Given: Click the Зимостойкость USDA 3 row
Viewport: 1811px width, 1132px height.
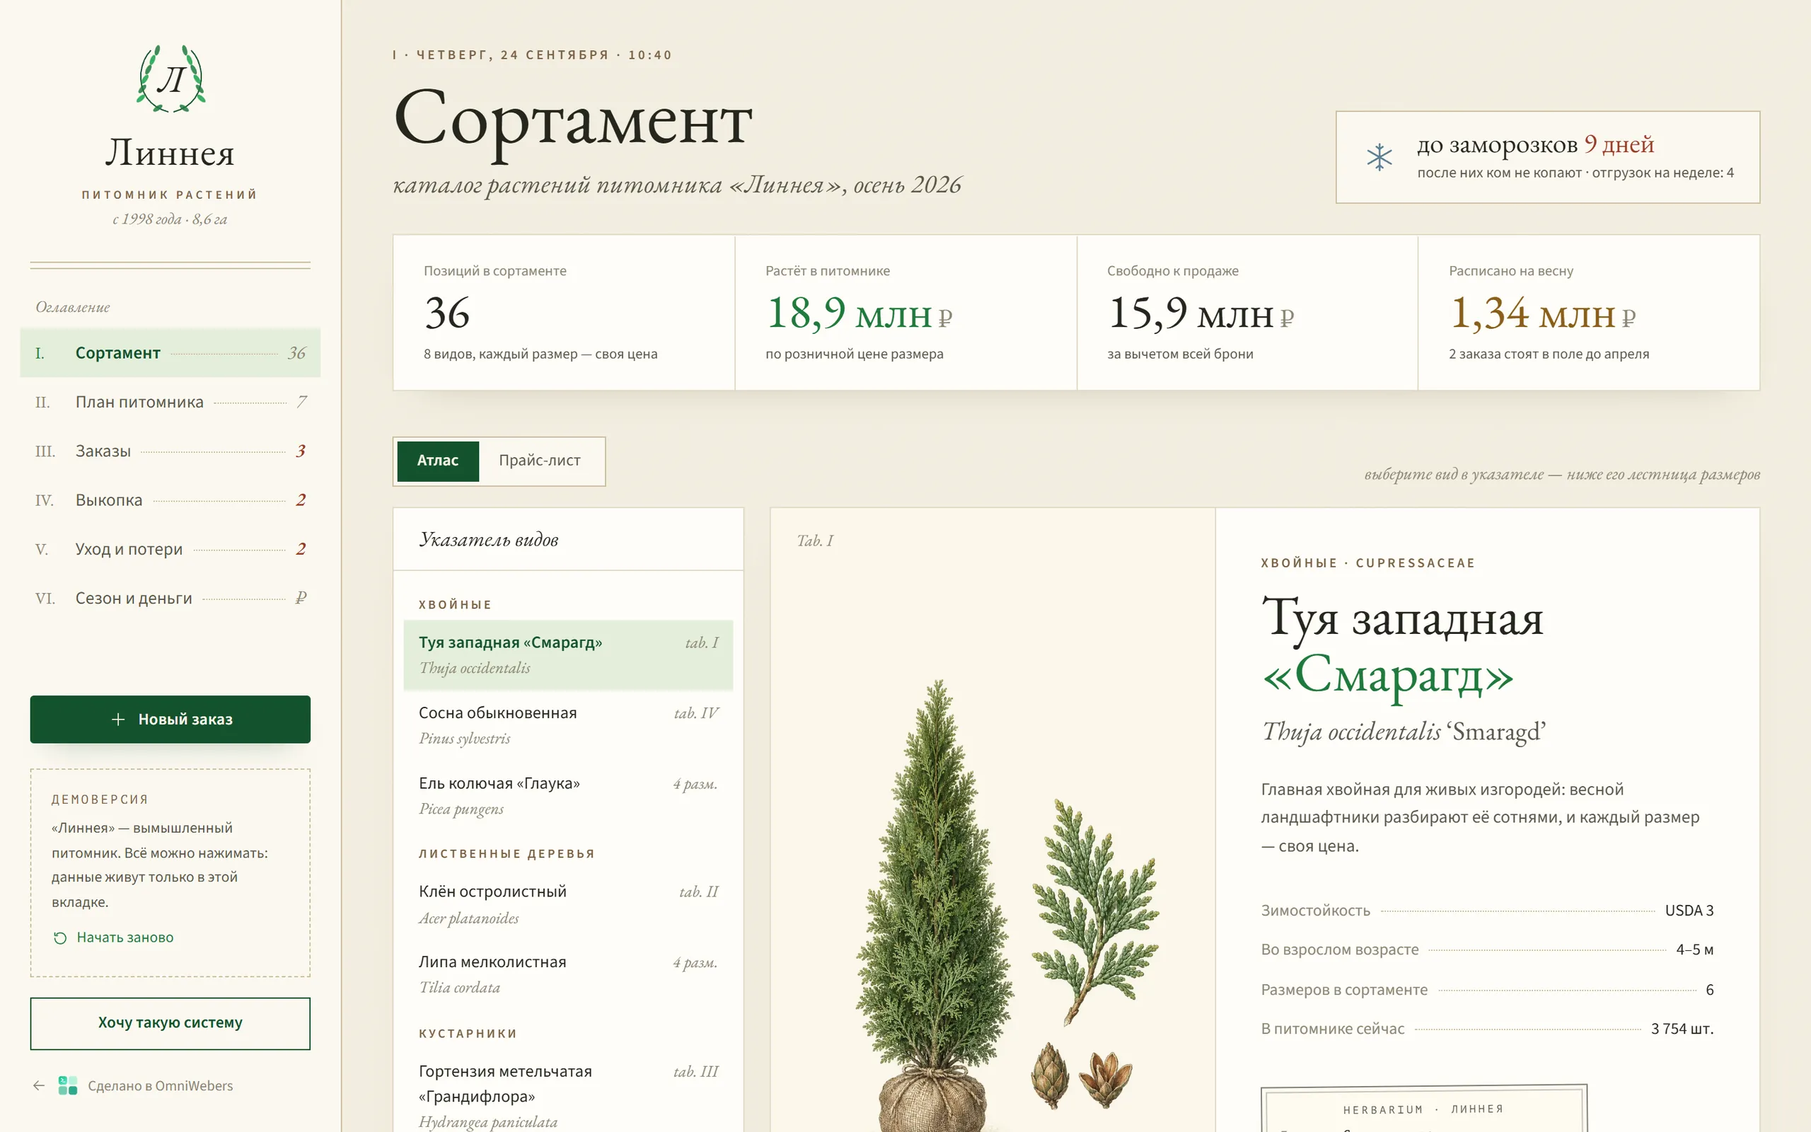Looking at the screenshot, I should pos(1487,911).
